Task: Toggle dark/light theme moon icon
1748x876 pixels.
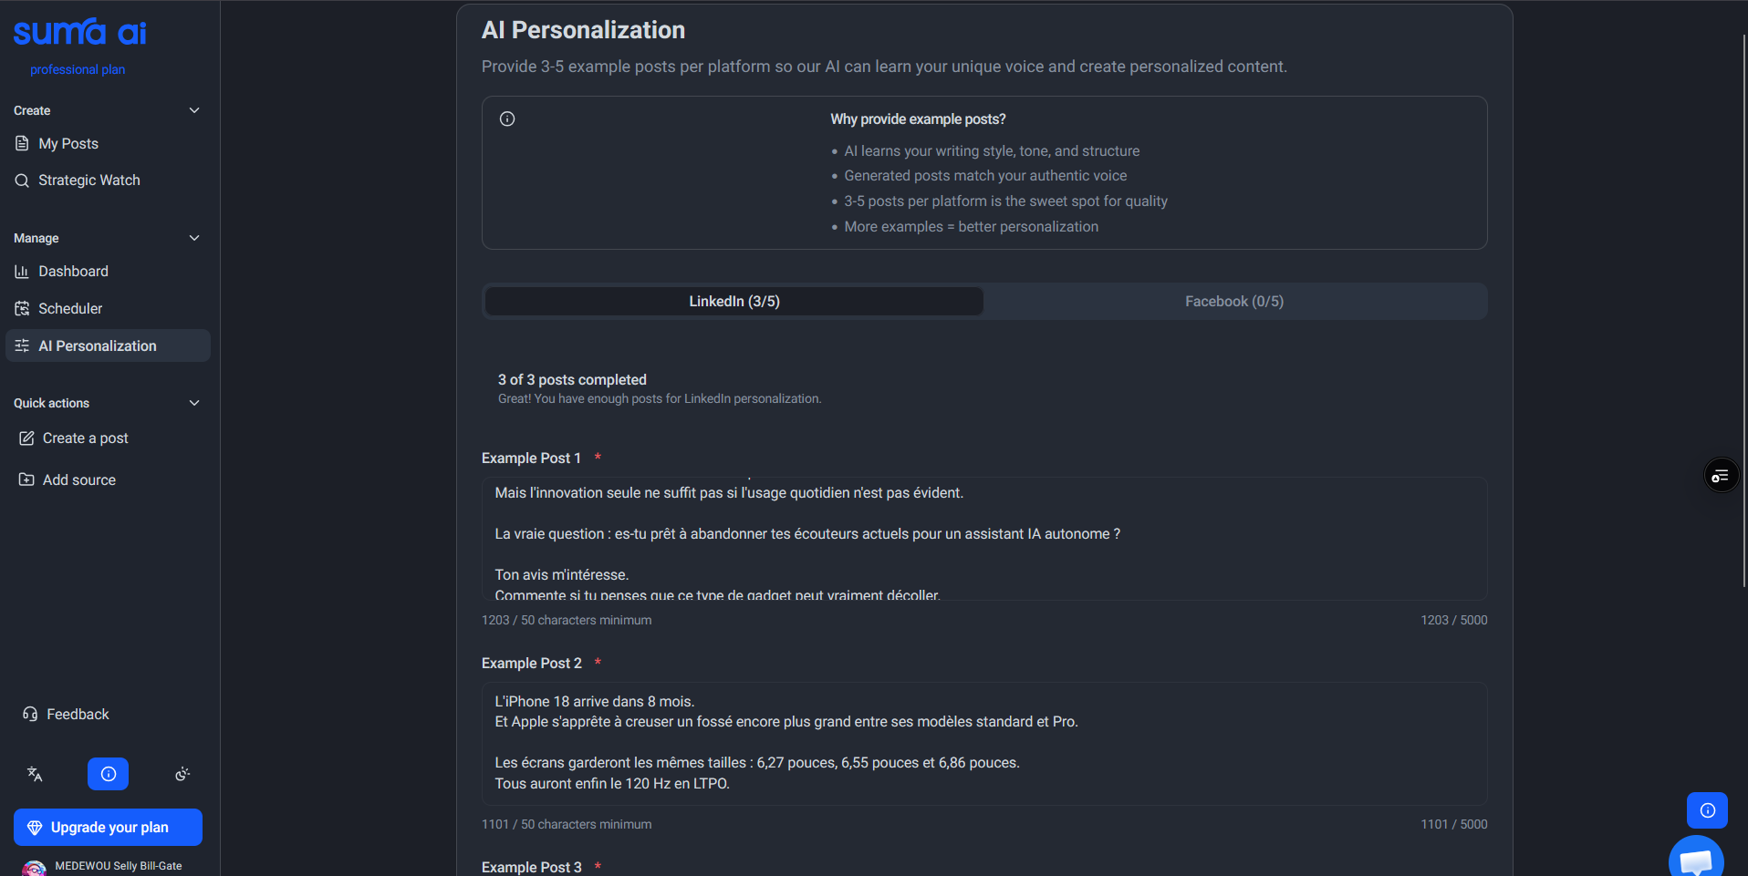Action: click(x=182, y=774)
